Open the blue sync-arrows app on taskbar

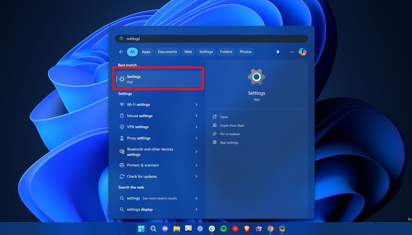pyautogui.click(x=200, y=229)
